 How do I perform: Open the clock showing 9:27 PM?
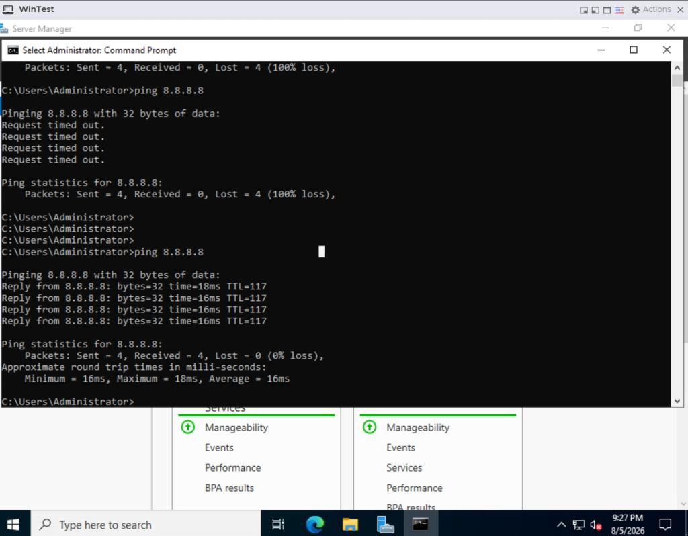[x=628, y=524]
